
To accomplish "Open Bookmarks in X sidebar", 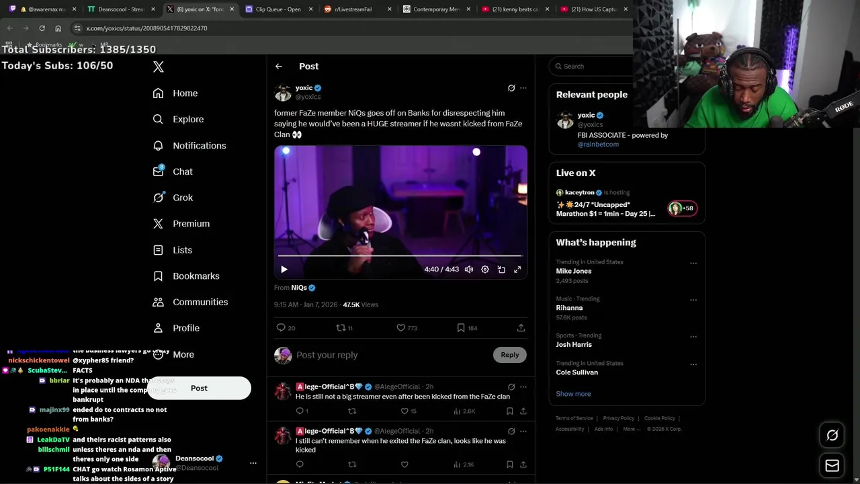I will click(x=186, y=276).
